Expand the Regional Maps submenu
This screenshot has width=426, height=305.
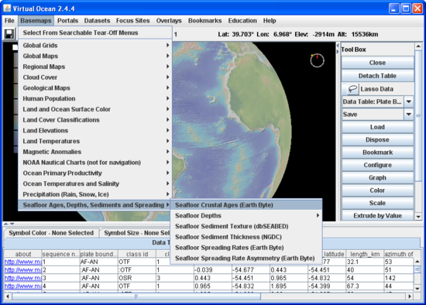point(94,67)
